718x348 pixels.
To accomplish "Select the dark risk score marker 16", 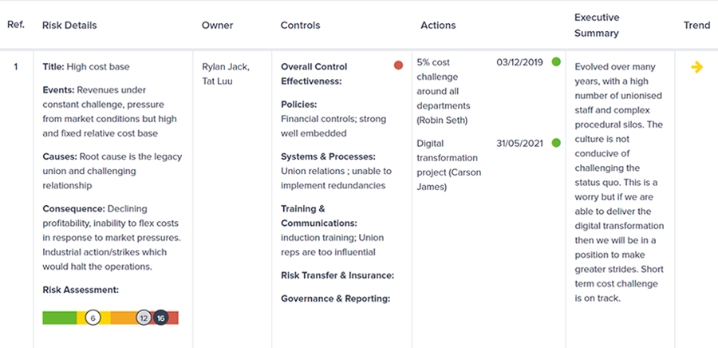I will point(160,318).
